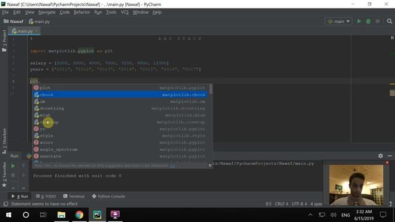Open the Structure tool window sidebar tab
This screenshot has height=222, width=395.
(x=4, y=141)
